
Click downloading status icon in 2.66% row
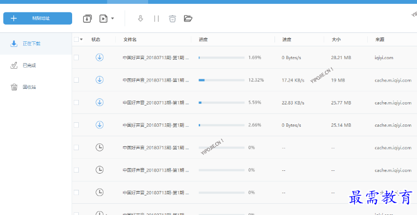pyautogui.click(x=99, y=125)
